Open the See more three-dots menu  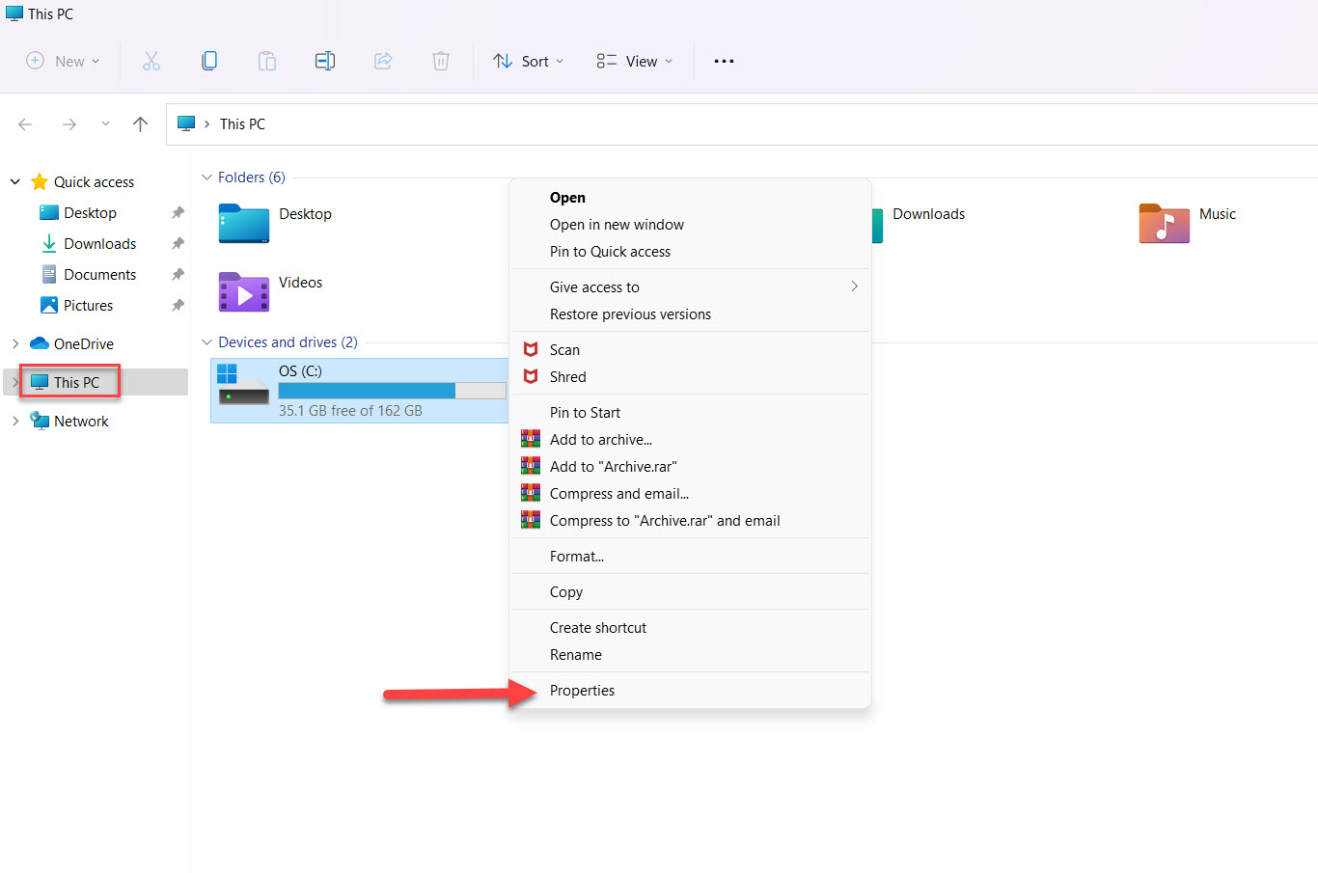724,61
